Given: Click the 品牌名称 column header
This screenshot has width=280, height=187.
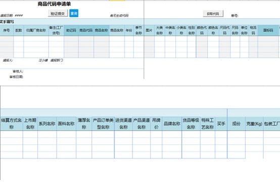Looking at the screenshot, I should click(x=172, y=124).
